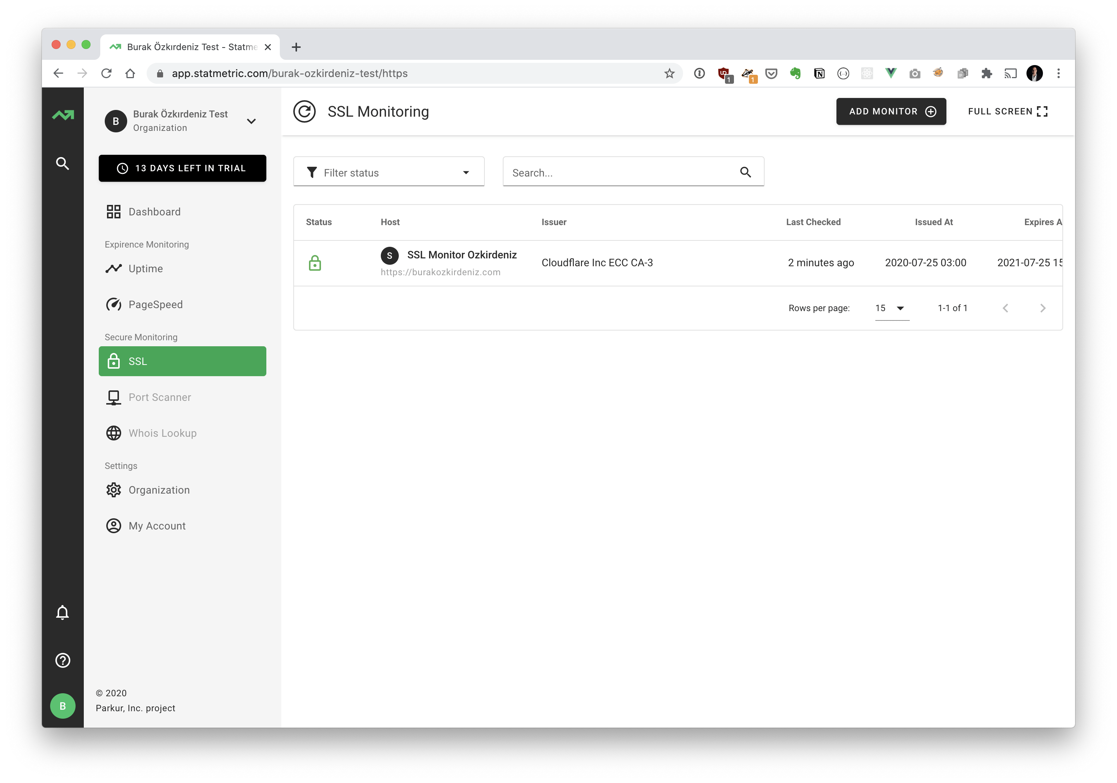
Task: Bookmark page with star icon
Action: point(670,73)
